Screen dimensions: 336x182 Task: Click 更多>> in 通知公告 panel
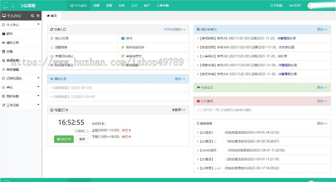[x=180, y=79]
